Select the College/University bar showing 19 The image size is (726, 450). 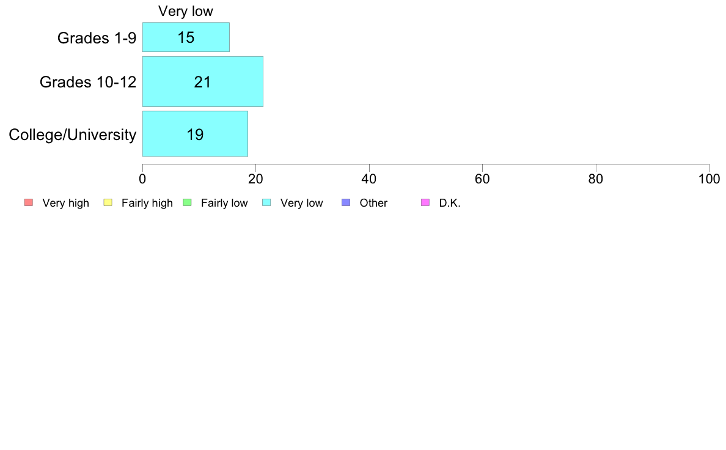click(195, 133)
